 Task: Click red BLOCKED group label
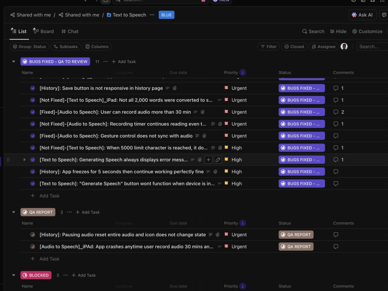click(x=36, y=275)
